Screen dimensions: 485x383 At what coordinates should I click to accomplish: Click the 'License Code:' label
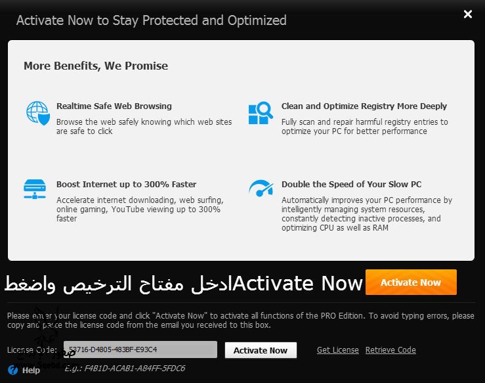click(32, 350)
